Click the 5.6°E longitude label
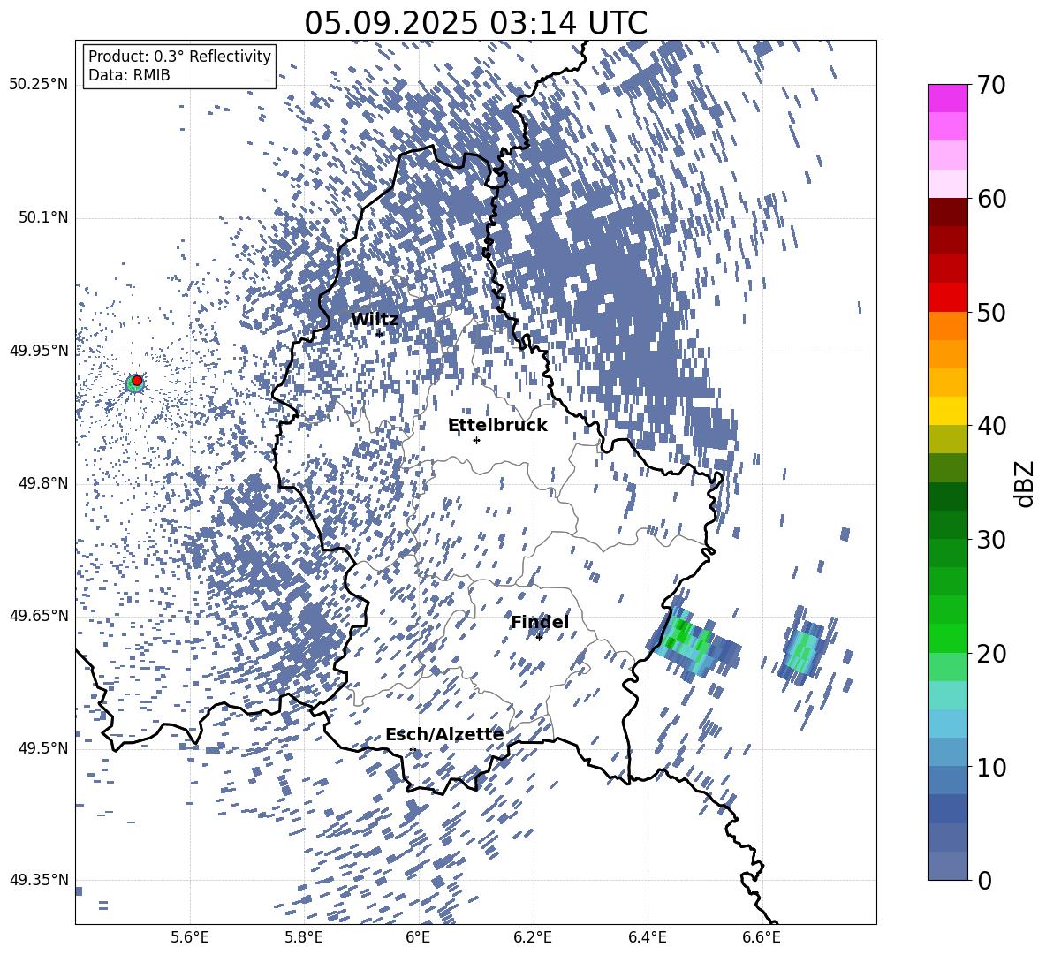Image resolution: width=1046 pixels, height=955 pixels. [x=190, y=937]
